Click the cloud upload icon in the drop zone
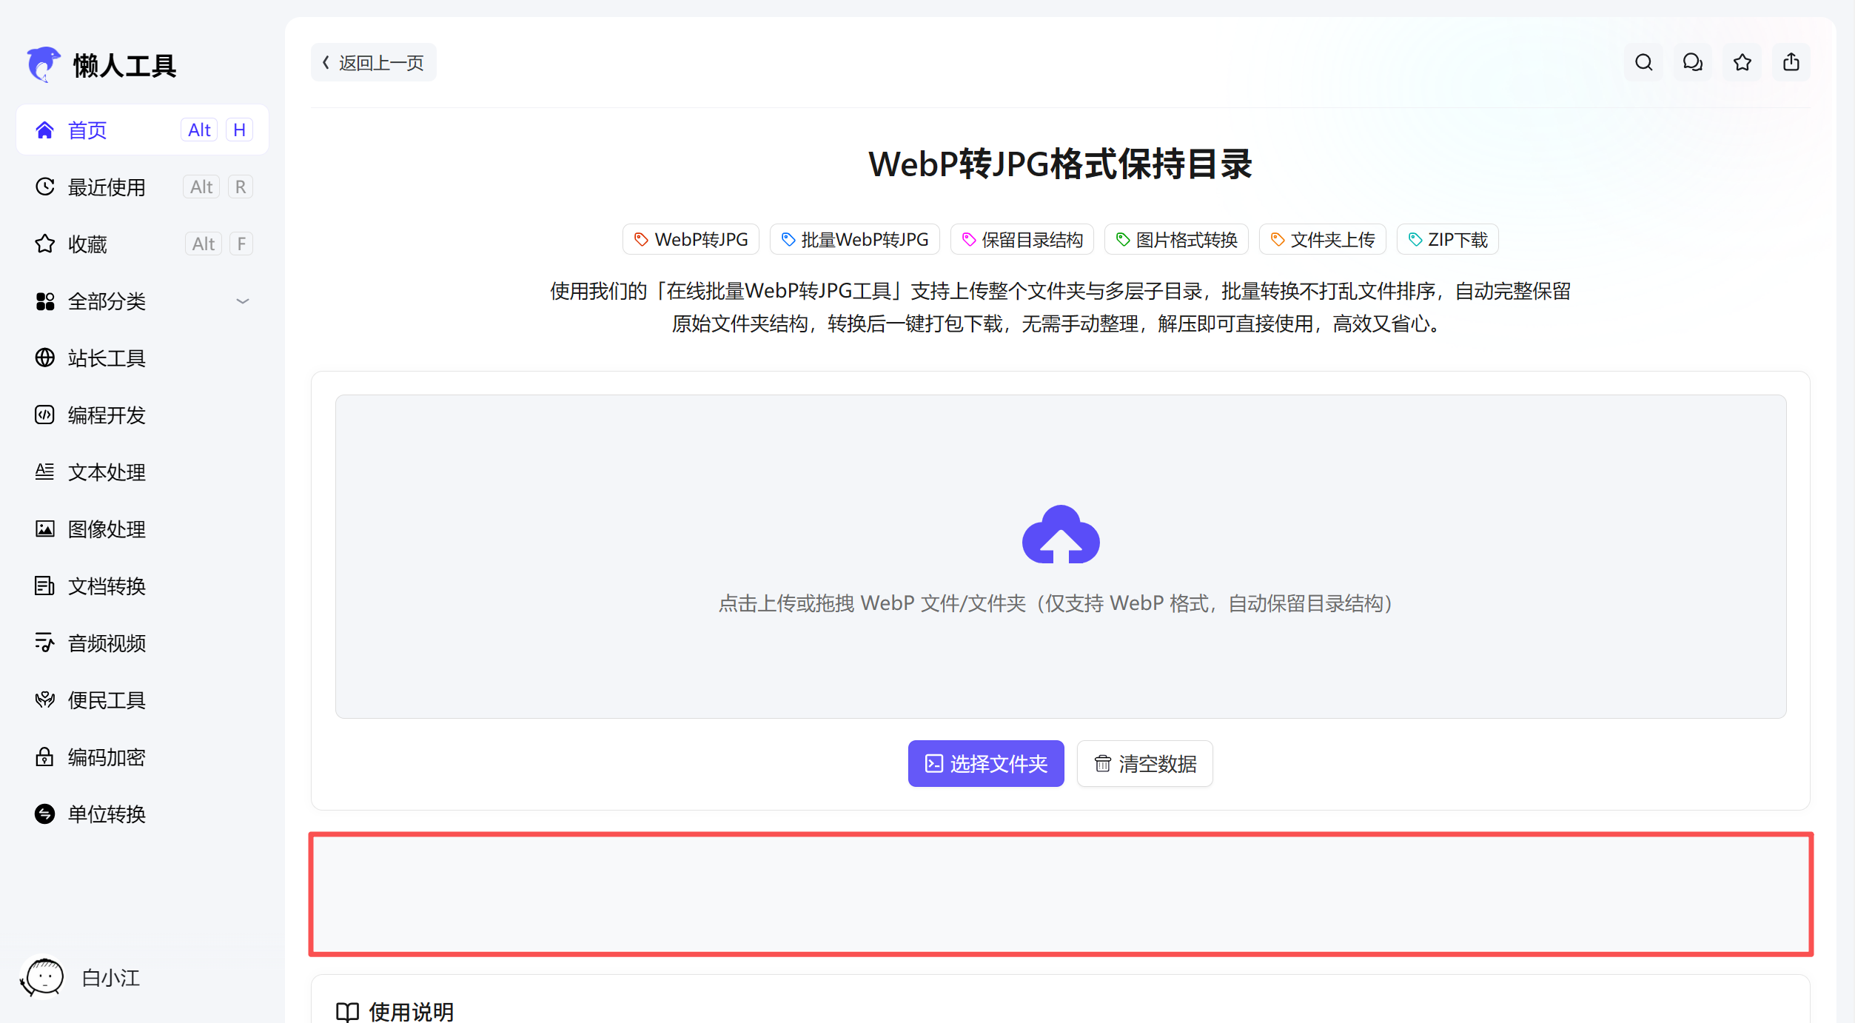 click(1061, 534)
